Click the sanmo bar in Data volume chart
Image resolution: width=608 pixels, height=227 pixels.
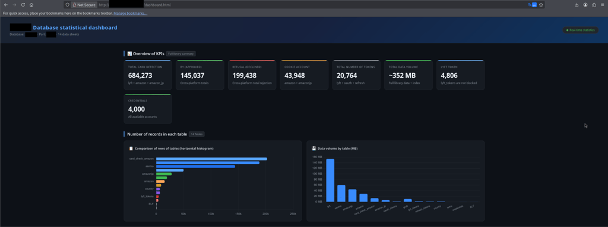(x=341, y=193)
